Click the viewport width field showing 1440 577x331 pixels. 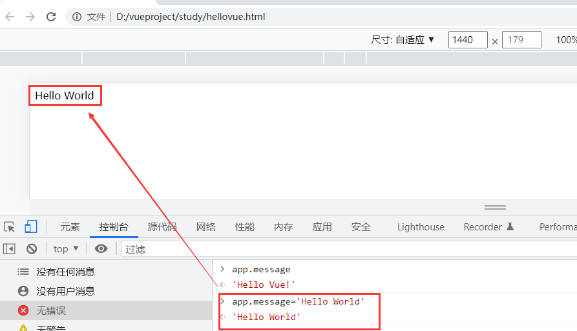[468, 40]
